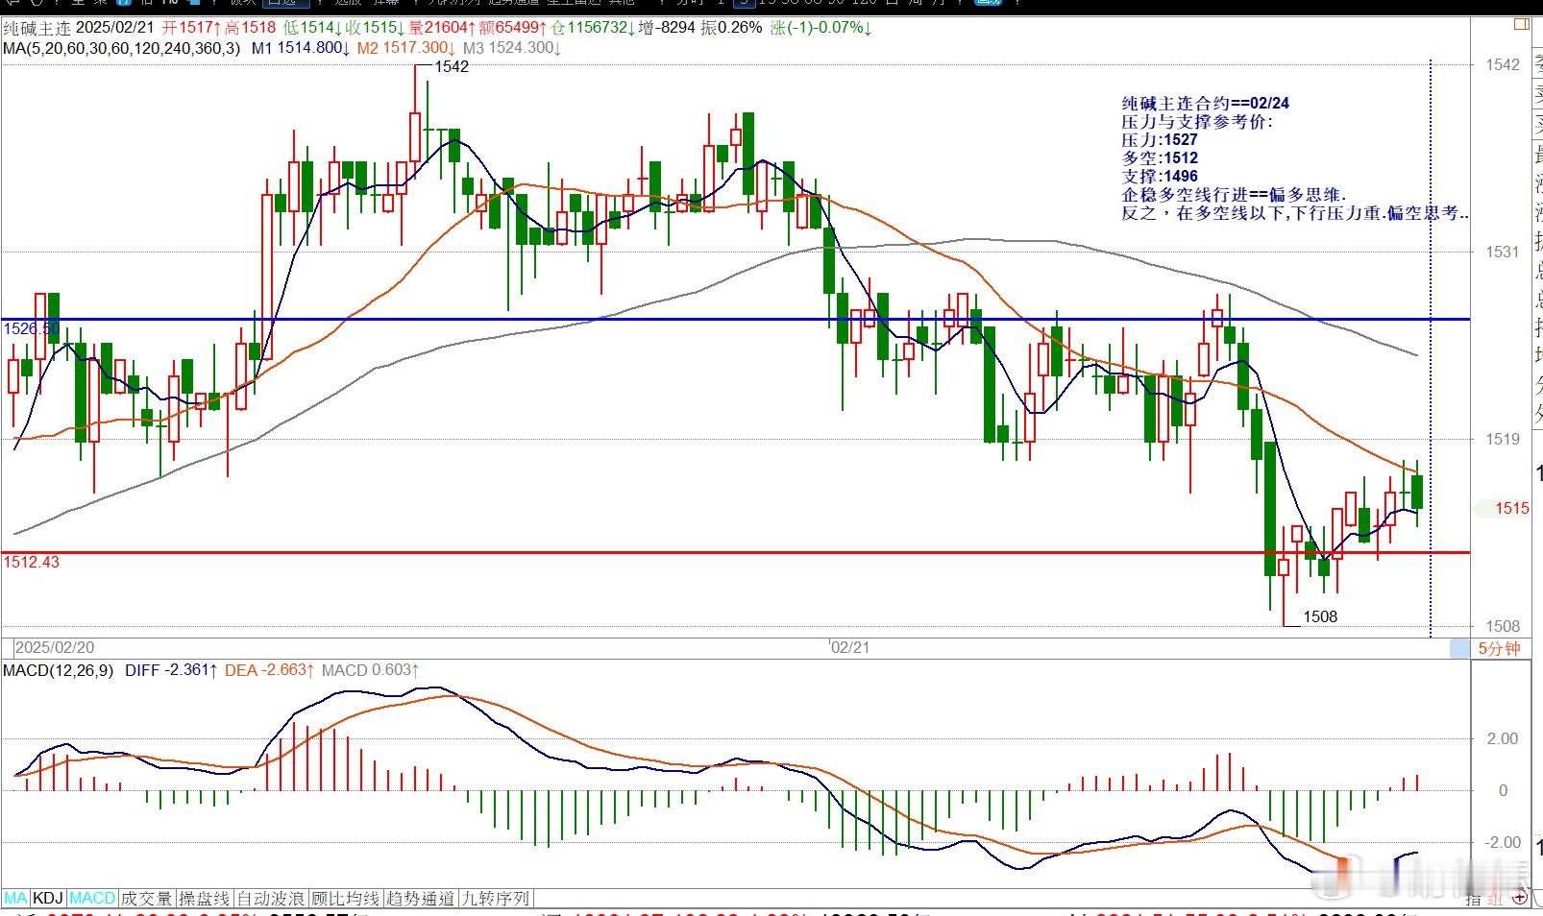
Task: Click the M2 1517.300 moving average value
Action: coord(405,47)
